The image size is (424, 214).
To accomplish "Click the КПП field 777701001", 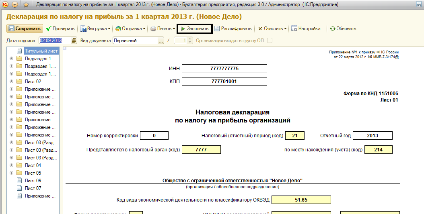I will [x=224, y=81].
